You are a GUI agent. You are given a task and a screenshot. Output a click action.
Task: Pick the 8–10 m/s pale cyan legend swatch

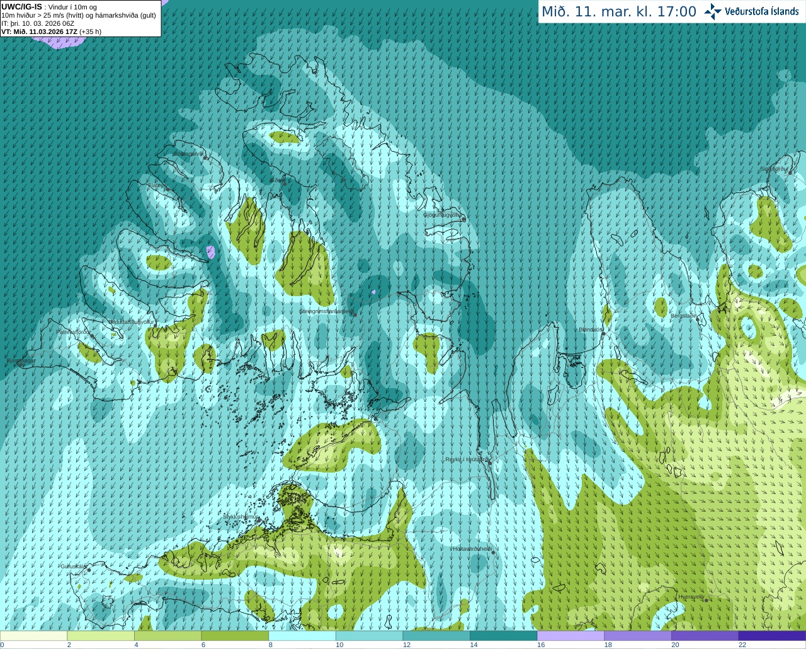[302, 636]
